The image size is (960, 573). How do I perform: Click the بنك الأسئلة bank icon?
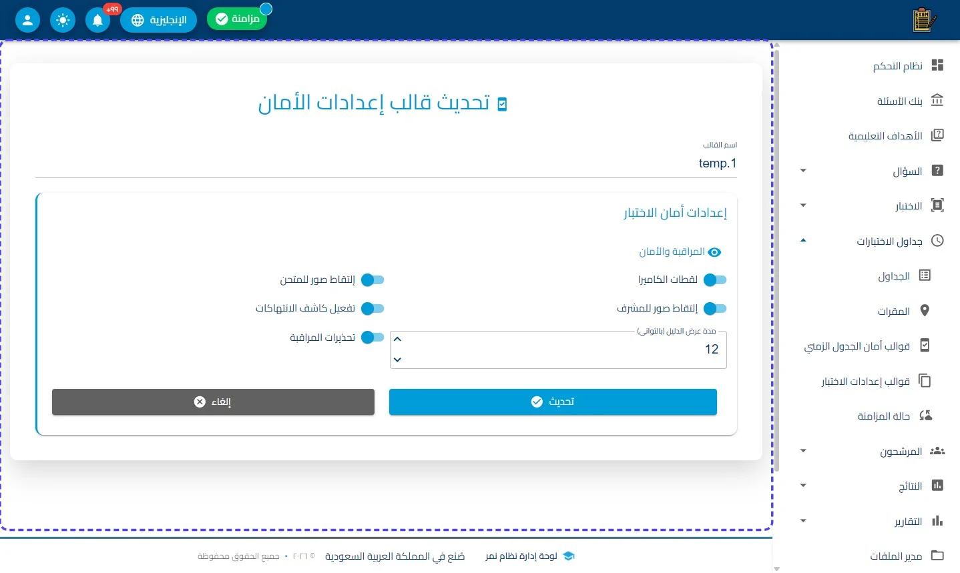937,100
